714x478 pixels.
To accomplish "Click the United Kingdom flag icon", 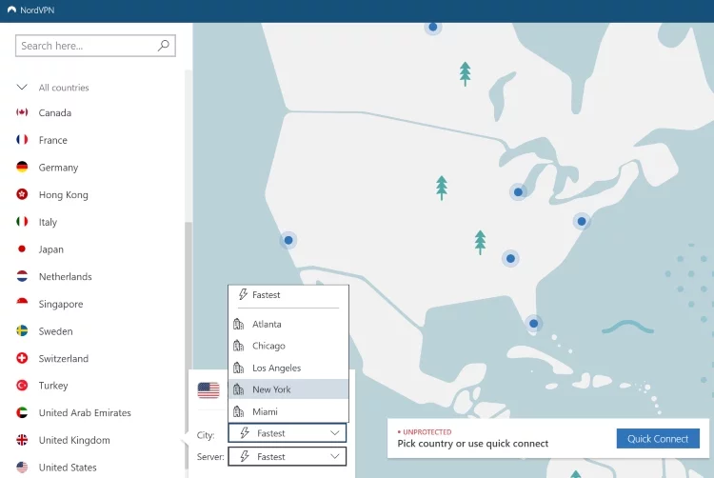I will (22, 440).
